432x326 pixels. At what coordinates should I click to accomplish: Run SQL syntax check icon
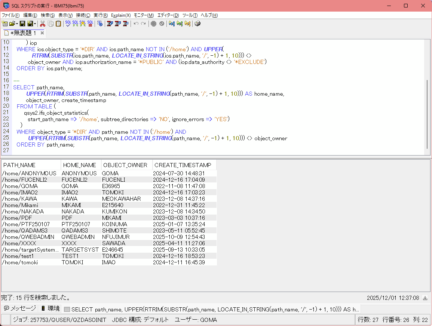click(x=68, y=24)
